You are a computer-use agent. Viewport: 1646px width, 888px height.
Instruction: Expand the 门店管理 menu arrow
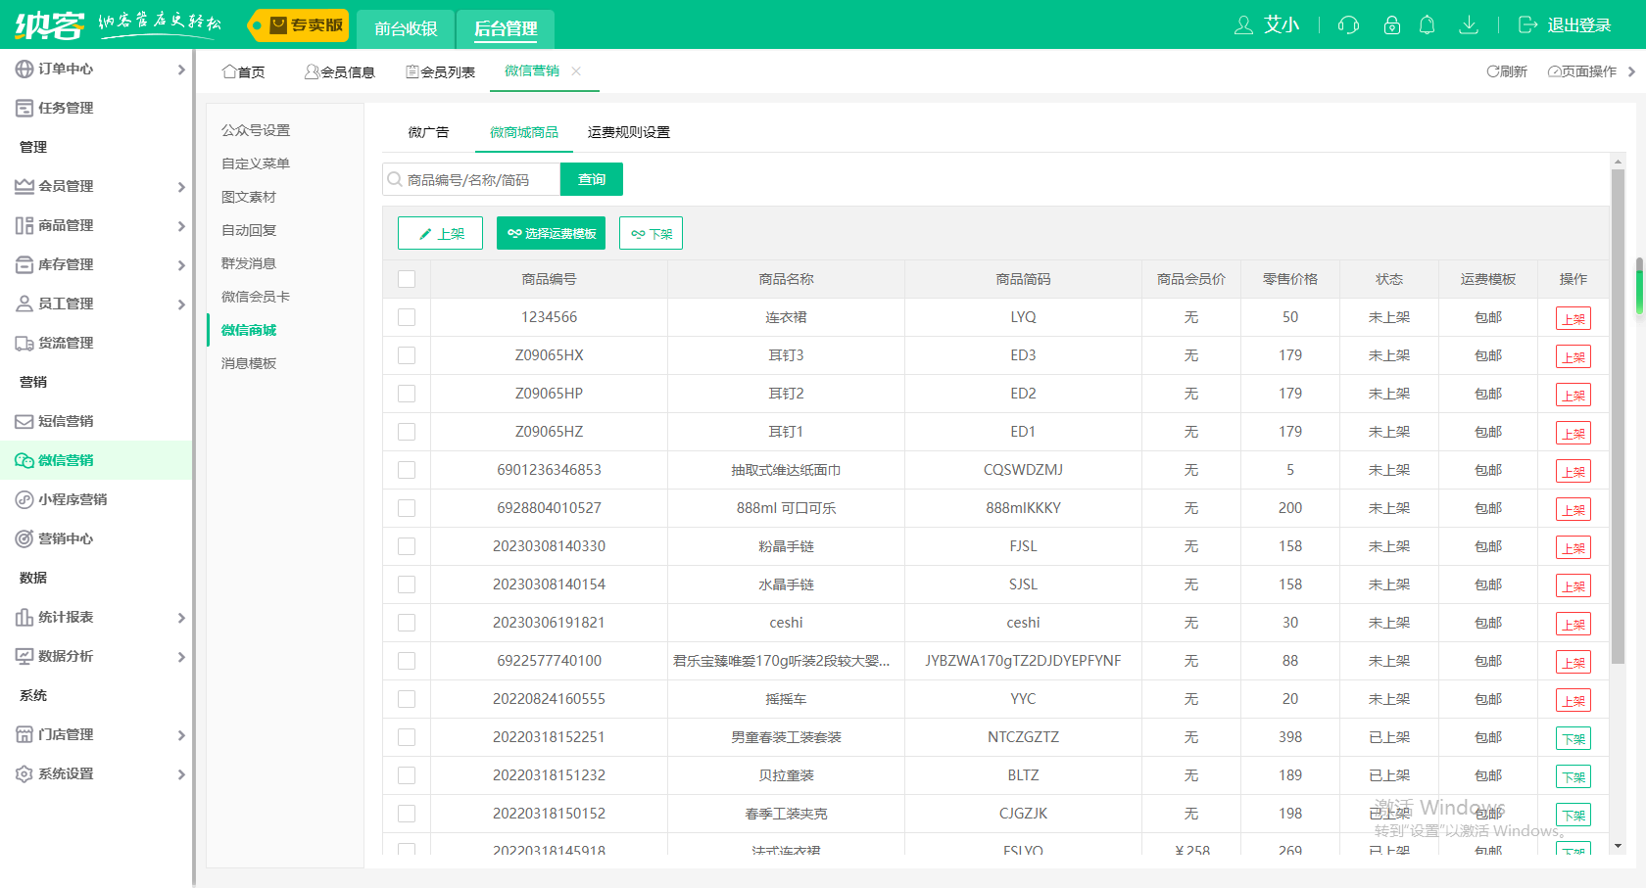tap(181, 735)
